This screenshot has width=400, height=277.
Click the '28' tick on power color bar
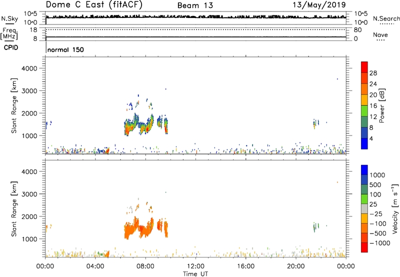pyautogui.click(x=373, y=73)
